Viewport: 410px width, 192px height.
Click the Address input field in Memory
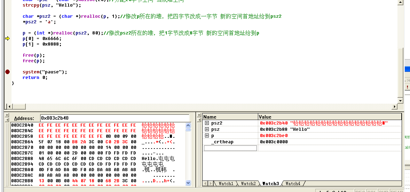pyautogui.click(x=115, y=118)
